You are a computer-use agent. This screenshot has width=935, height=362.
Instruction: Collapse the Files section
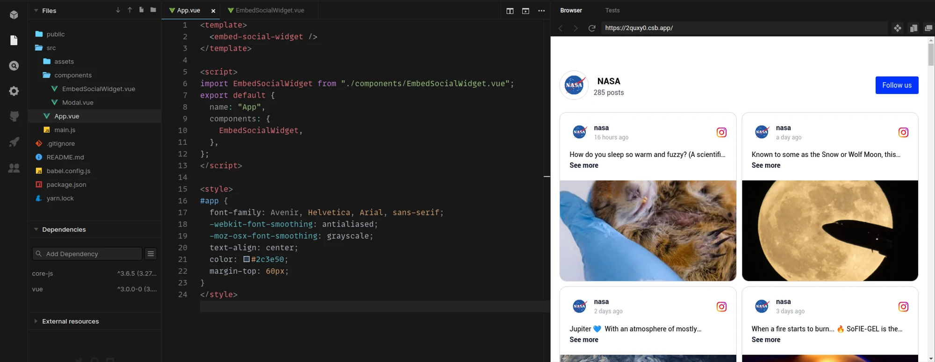[x=36, y=10]
